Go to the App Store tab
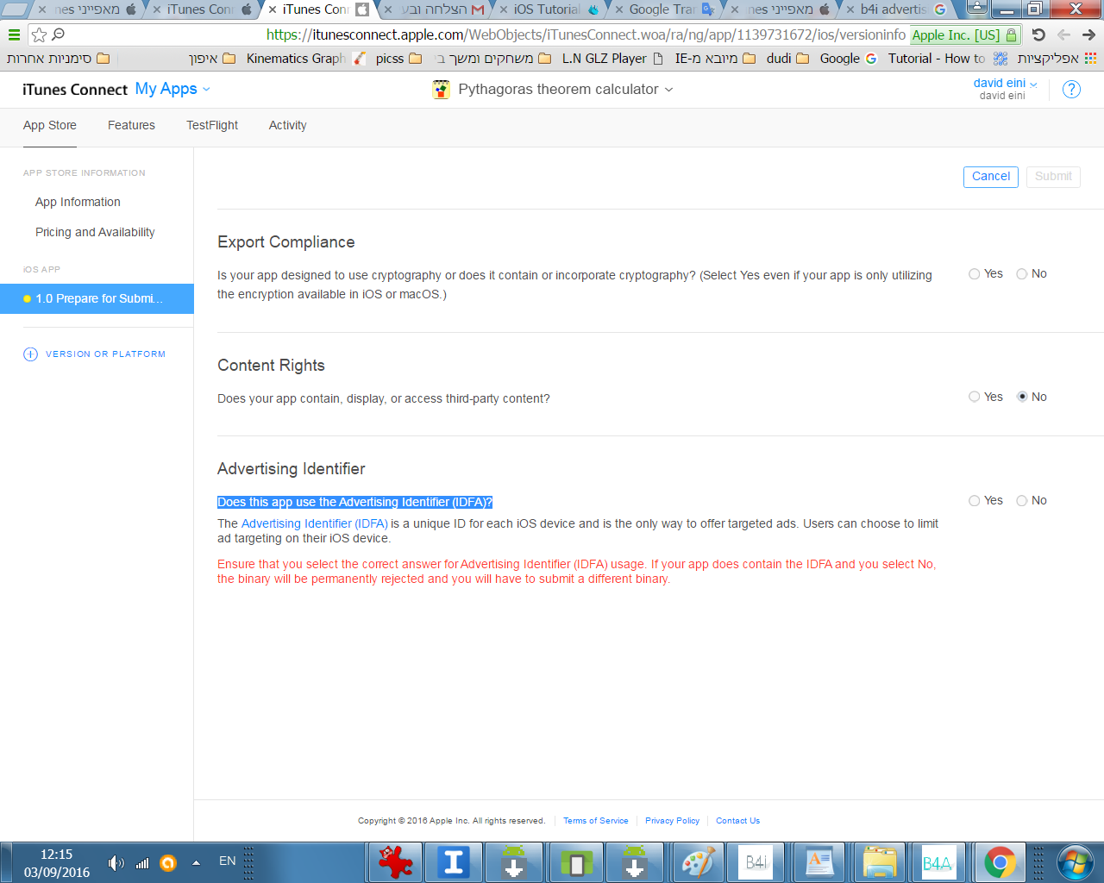Viewport: 1104px width, 883px height. [50, 125]
